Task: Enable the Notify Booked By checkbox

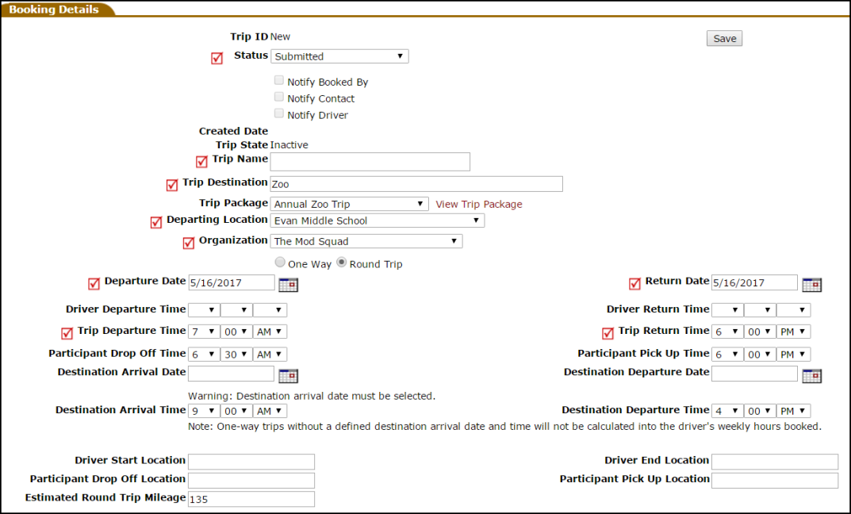Action: coord(279,80)
